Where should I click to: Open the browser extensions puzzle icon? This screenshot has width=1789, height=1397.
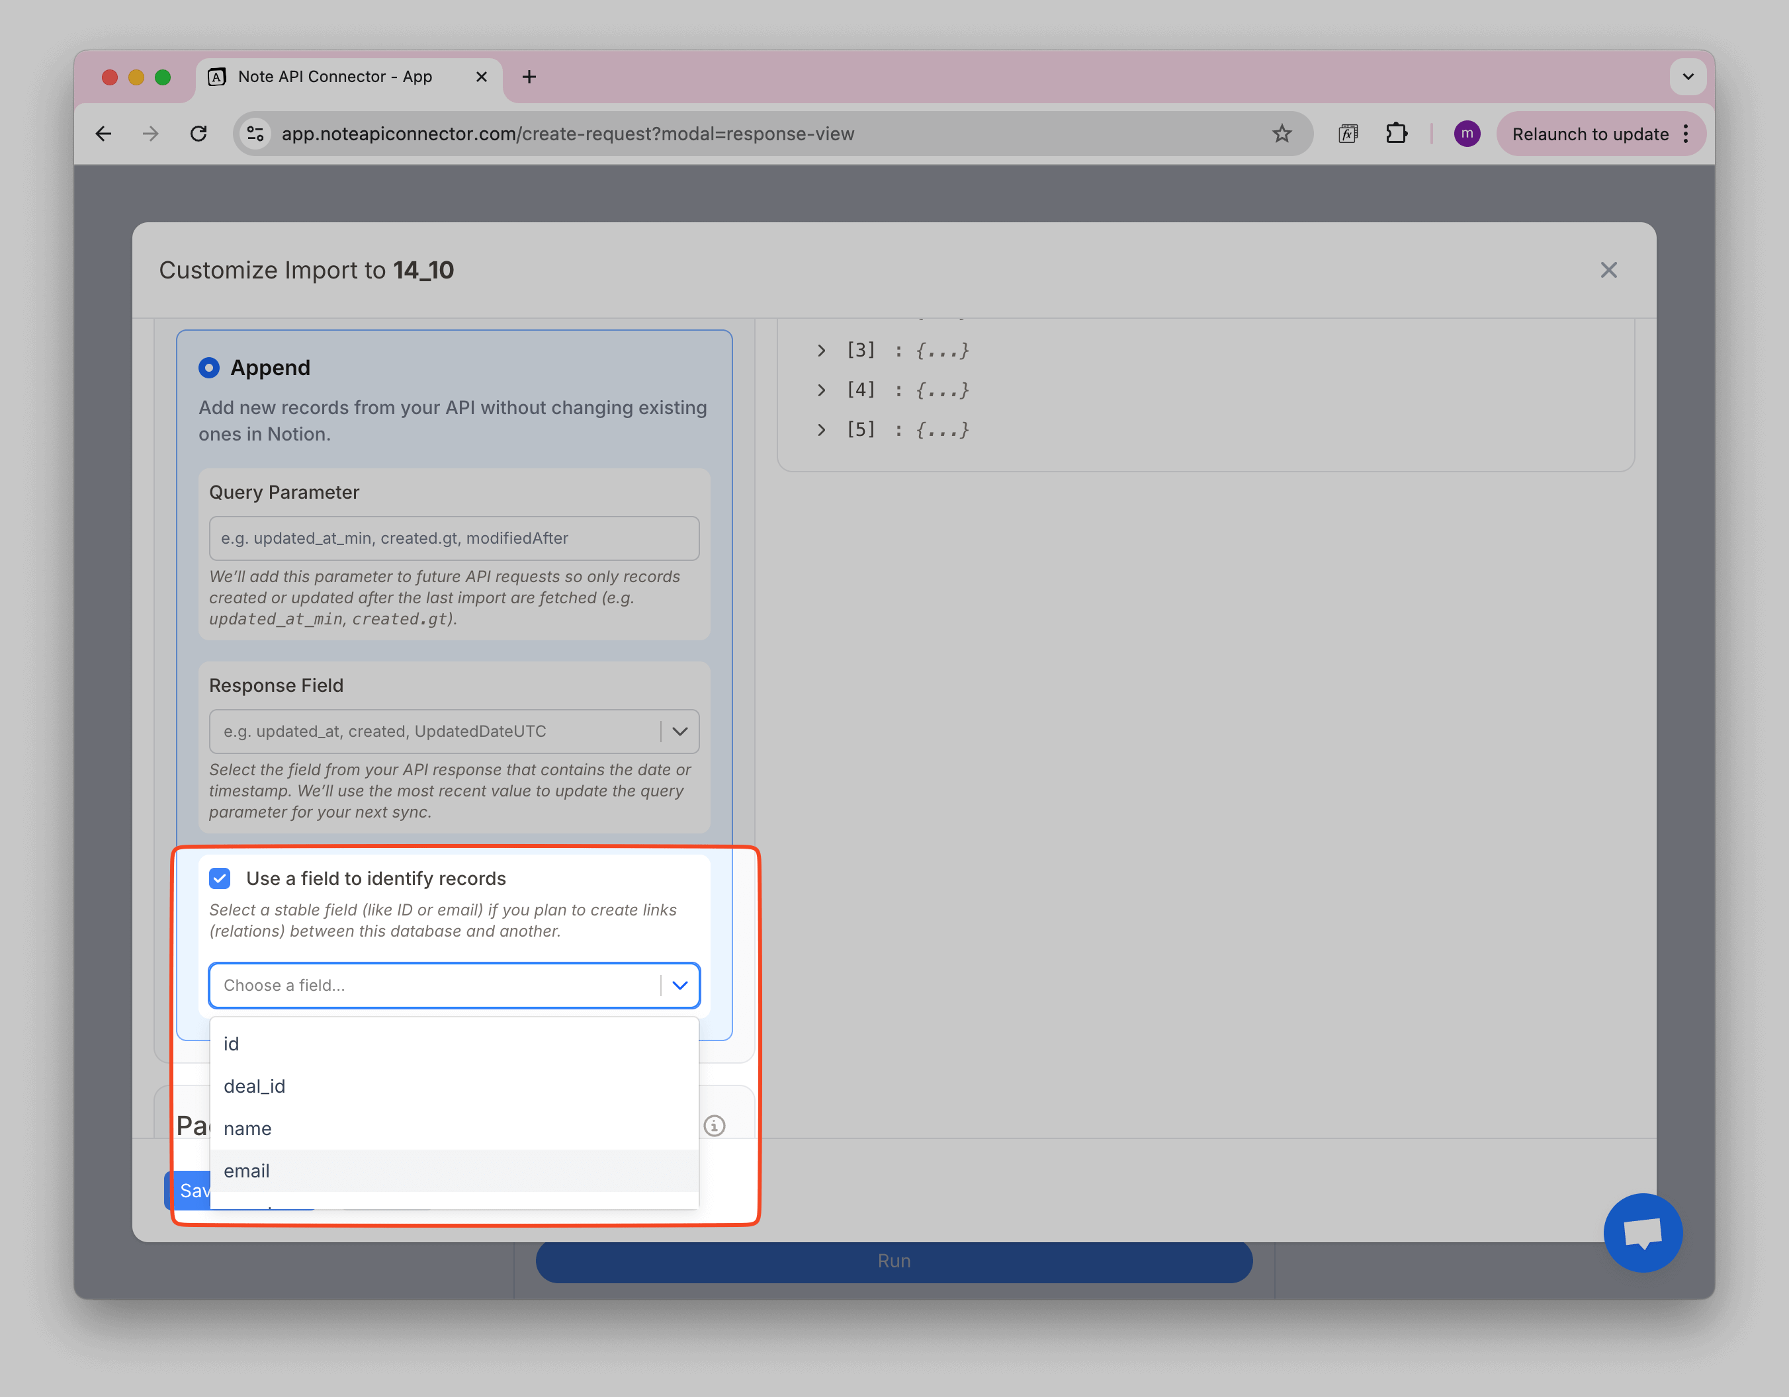tap(1396, 134)
